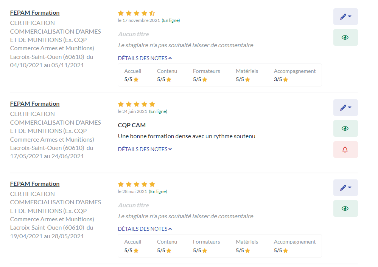Collapse DÉTAILS DES NOTES in 28 mai review
Screen dimensions: 378x267
click(x=145, y=229)
